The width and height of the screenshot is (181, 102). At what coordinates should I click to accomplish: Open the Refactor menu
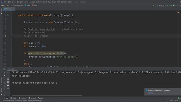(x=39, y=2)
